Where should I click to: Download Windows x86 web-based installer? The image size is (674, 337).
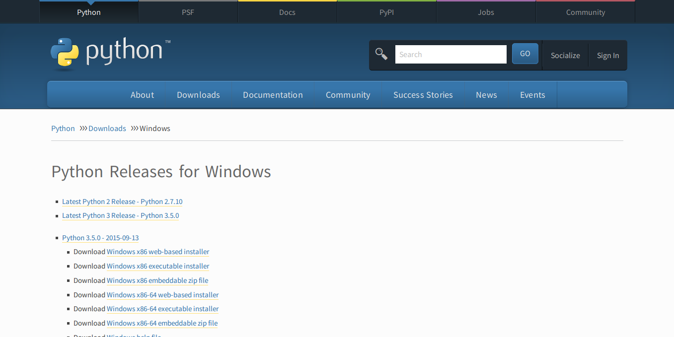click(158, 252)
